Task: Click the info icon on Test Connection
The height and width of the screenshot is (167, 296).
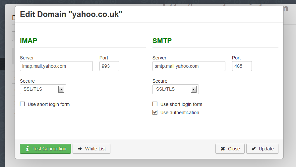Action: coord(28,149)
